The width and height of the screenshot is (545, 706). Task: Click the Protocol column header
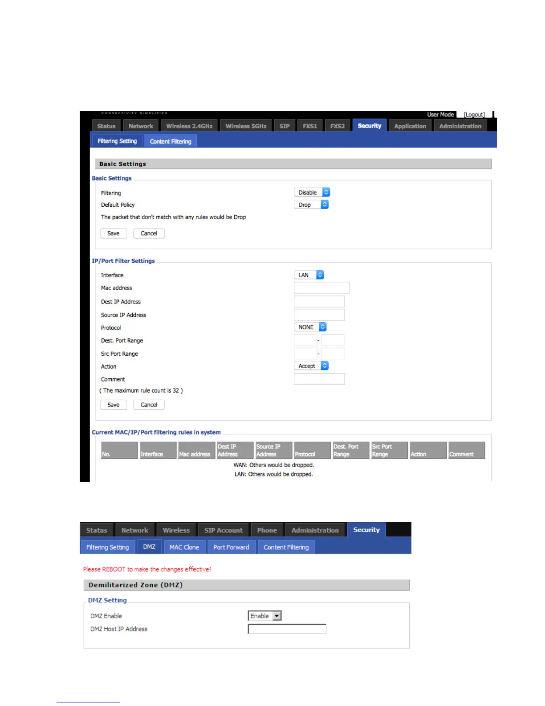click(313, 450)
